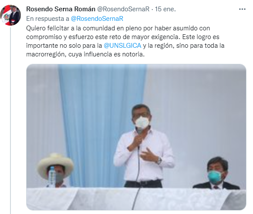Open the tweet's three-dot more options menu
The image size is (253, 214).
point(242,9)
